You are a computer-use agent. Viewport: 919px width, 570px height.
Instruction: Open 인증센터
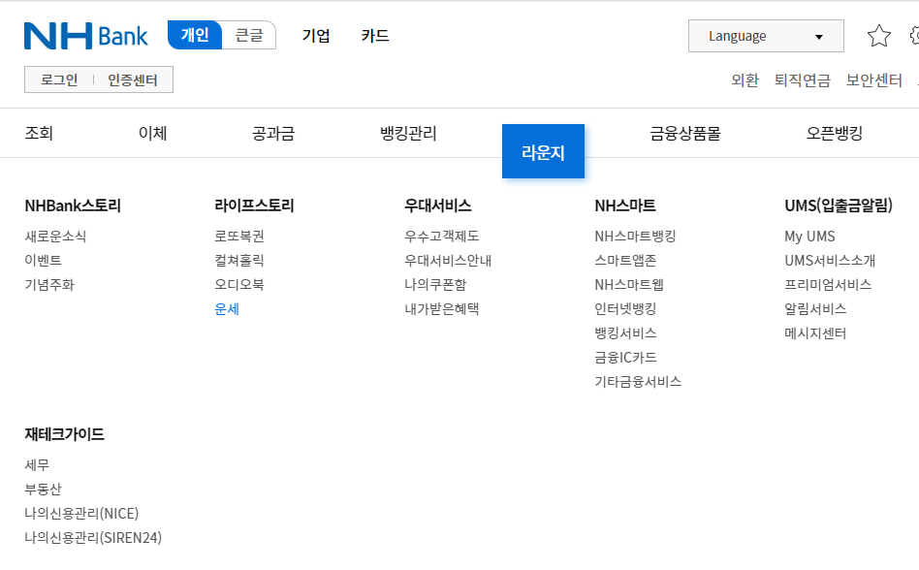[x=133, y=79]
